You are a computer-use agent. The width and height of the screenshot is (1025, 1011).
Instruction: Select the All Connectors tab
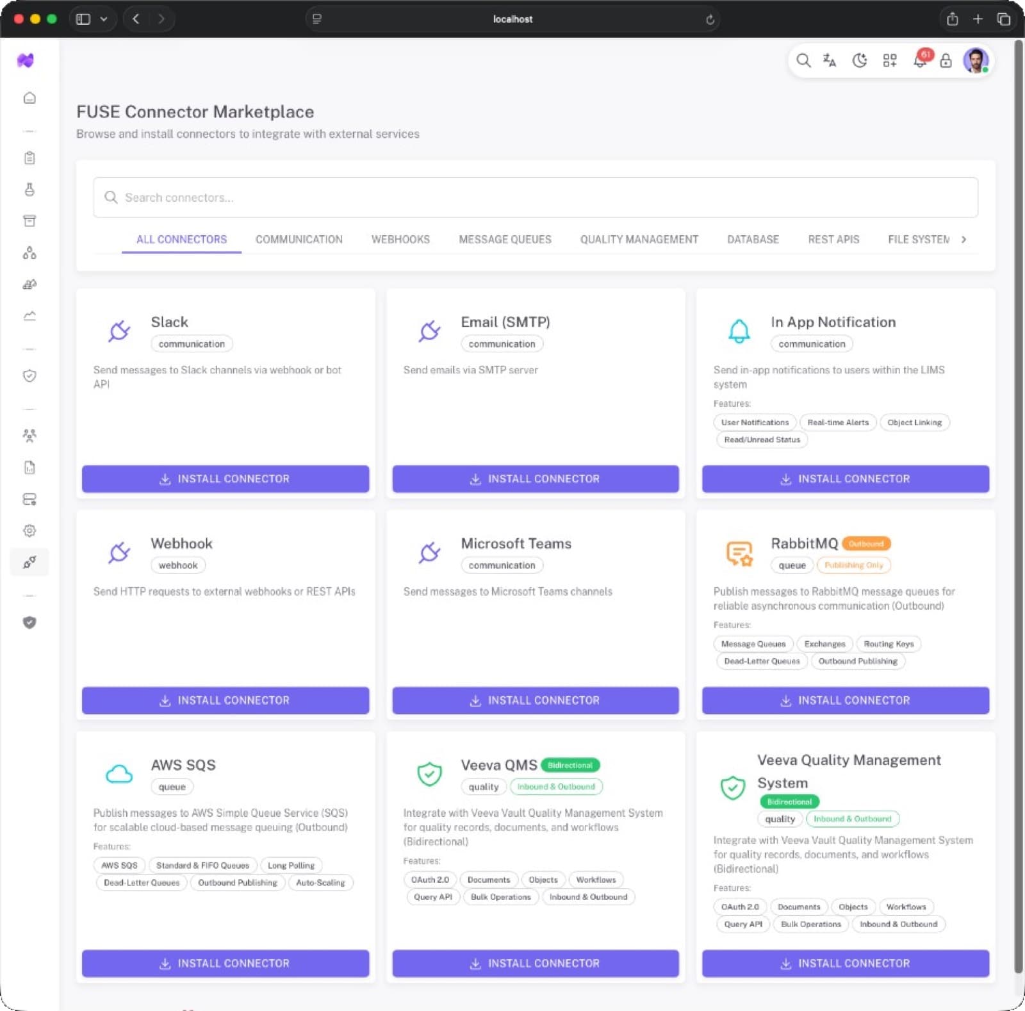coord(182,239)
